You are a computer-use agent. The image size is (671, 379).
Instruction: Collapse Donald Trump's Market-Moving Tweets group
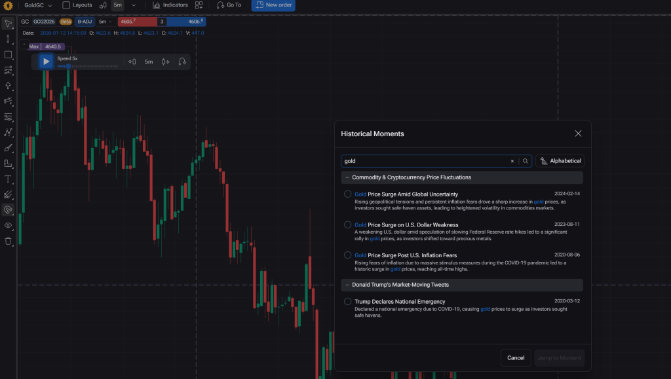[462, 285]
